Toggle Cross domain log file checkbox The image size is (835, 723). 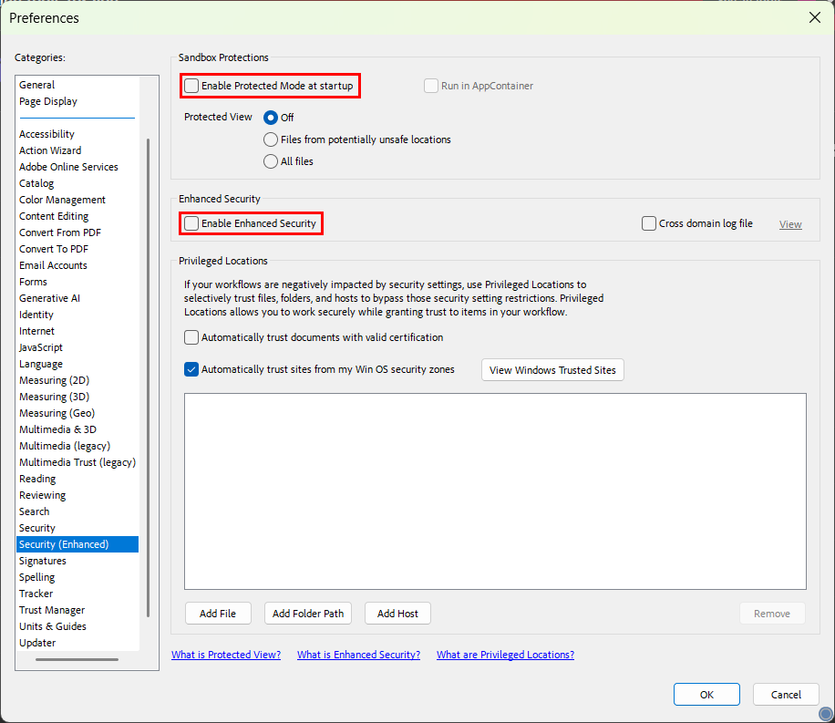click(649, 223)
